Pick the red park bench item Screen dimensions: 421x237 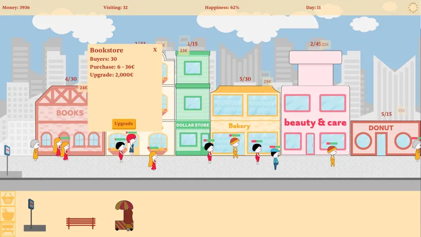(81, 223)
